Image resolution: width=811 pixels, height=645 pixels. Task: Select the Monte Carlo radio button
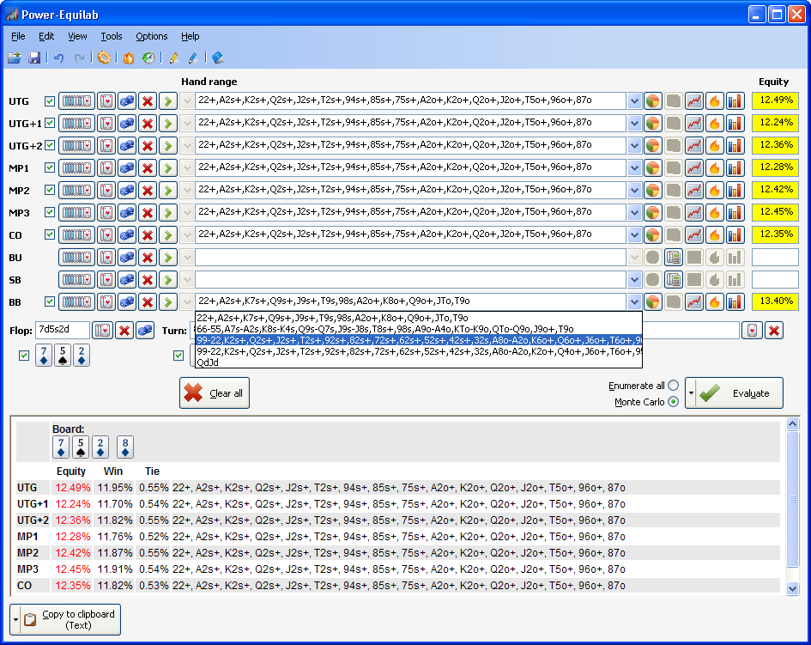click(x=673, y=402)
